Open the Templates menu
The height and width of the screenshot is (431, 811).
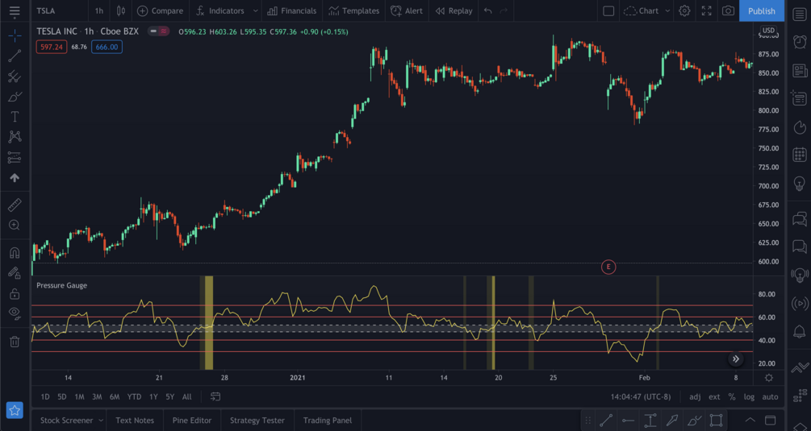[x=353, y=10]
